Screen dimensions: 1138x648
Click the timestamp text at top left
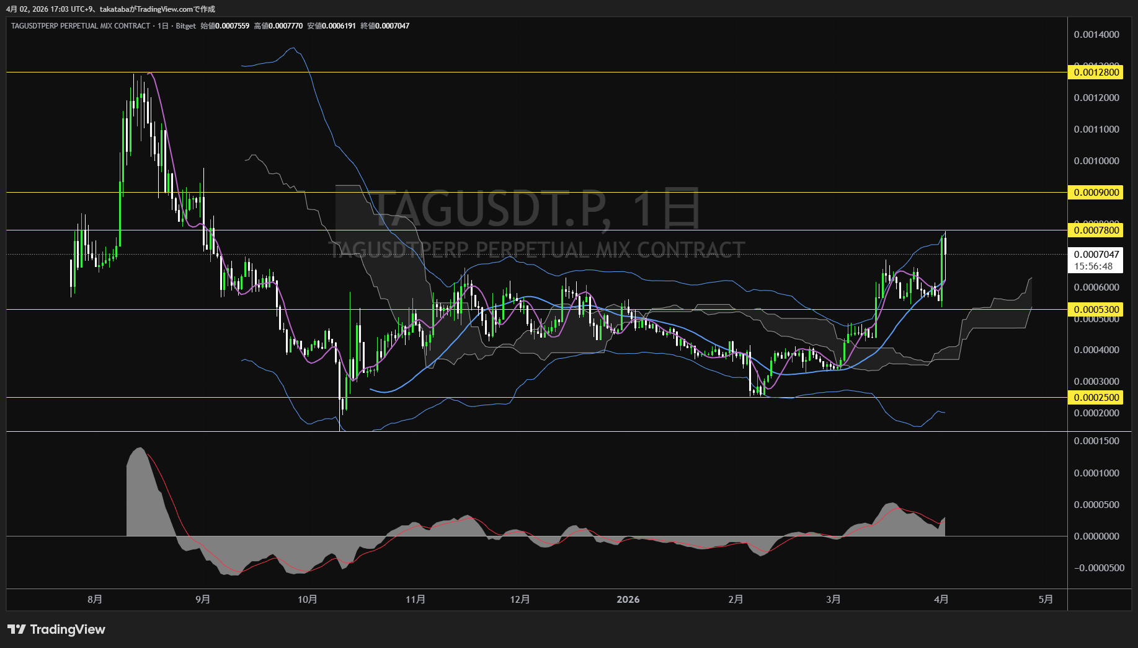[111, 9]
